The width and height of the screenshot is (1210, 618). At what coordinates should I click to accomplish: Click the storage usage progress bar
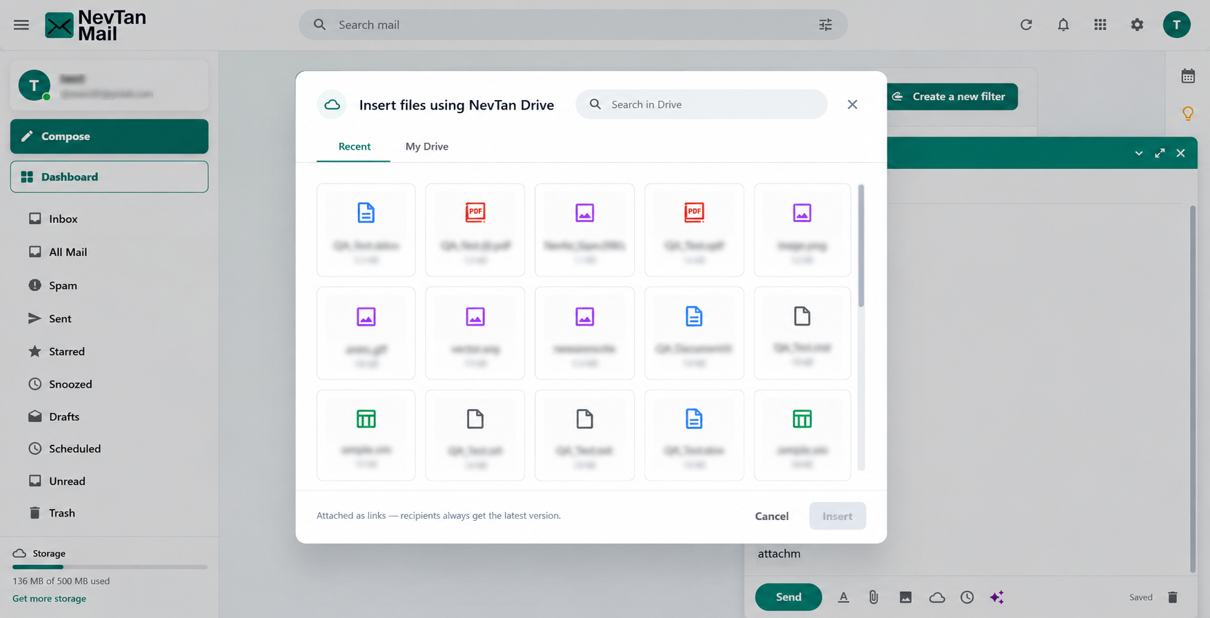(110, 567)
